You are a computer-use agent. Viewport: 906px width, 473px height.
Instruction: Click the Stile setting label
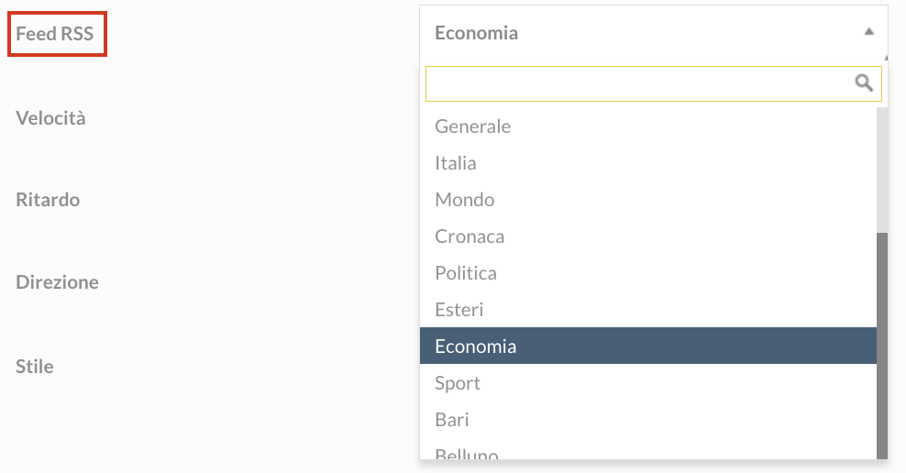point(34,366)
